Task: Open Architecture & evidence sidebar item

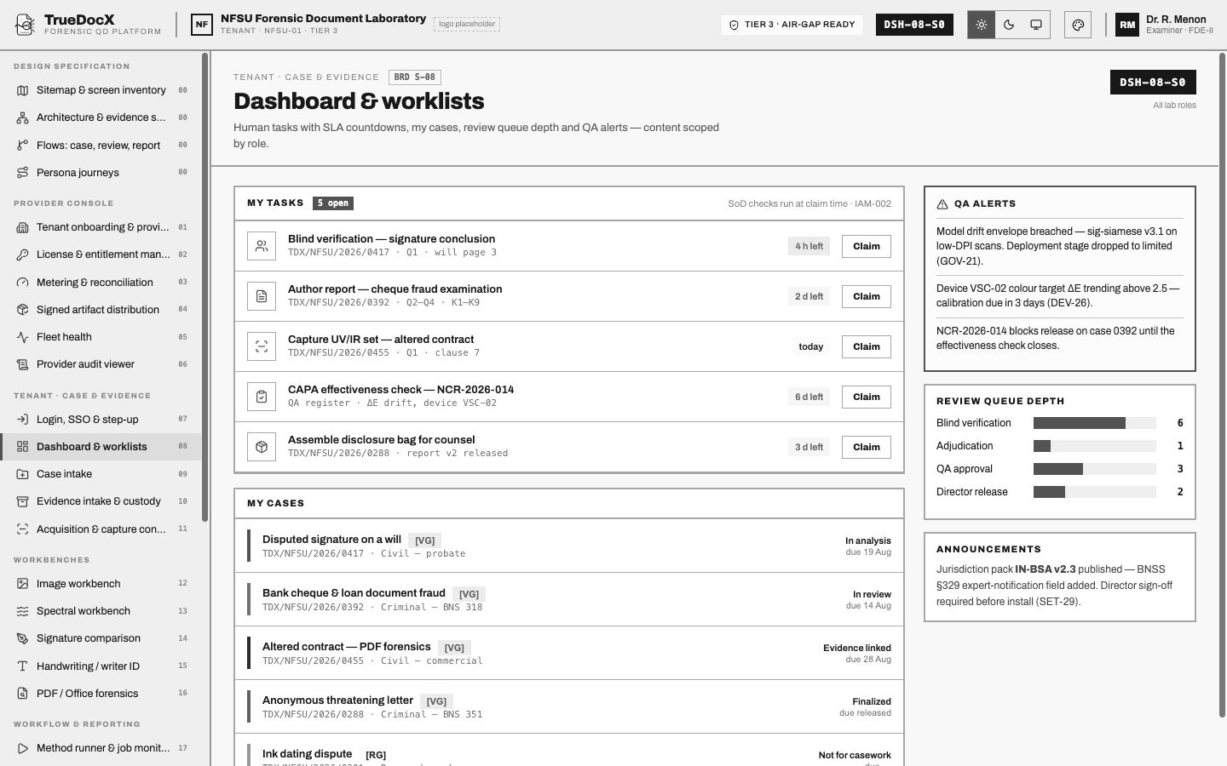Action: tap(101, 117)
